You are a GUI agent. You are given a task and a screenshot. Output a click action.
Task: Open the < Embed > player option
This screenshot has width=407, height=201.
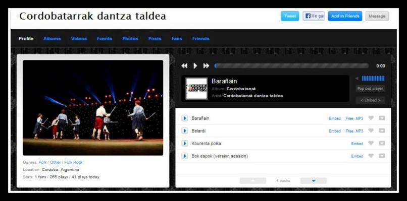(371, 100)
